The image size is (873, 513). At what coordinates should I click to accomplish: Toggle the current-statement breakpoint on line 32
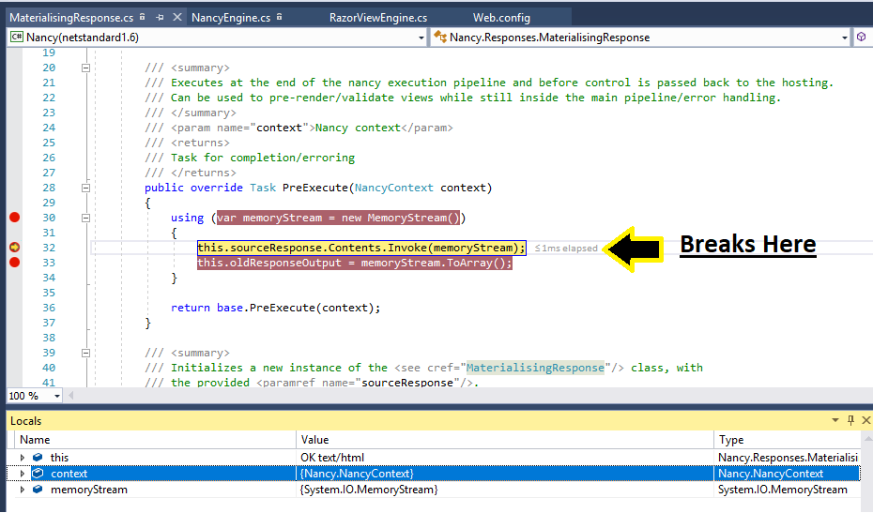click(x=15, y=248)
